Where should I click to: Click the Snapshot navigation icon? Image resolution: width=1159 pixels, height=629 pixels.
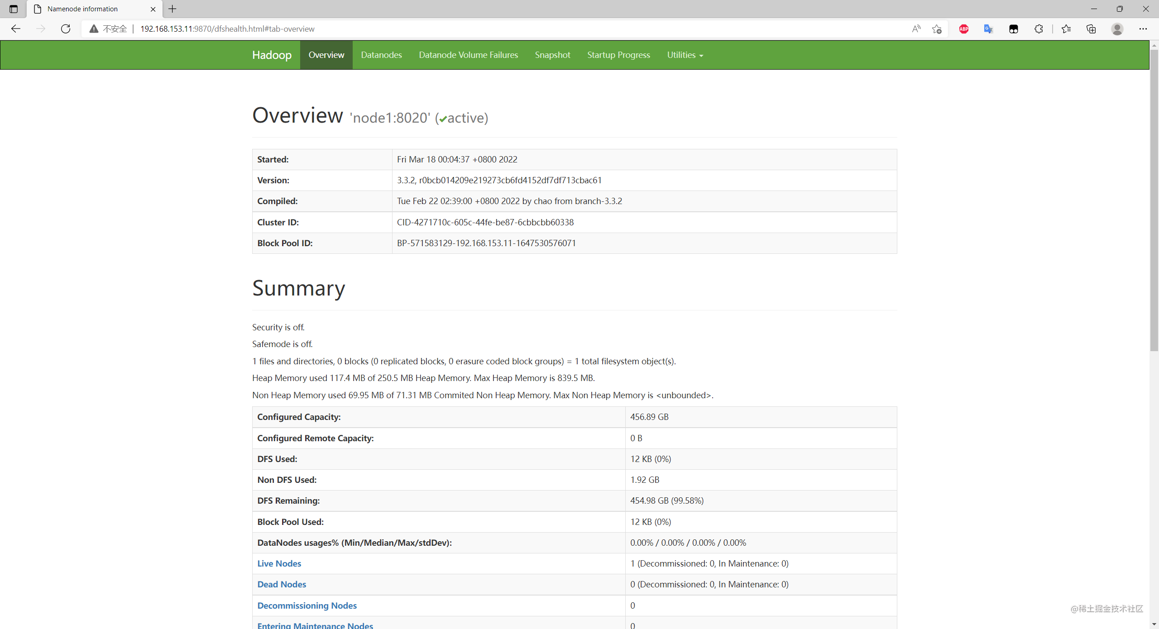552,55
